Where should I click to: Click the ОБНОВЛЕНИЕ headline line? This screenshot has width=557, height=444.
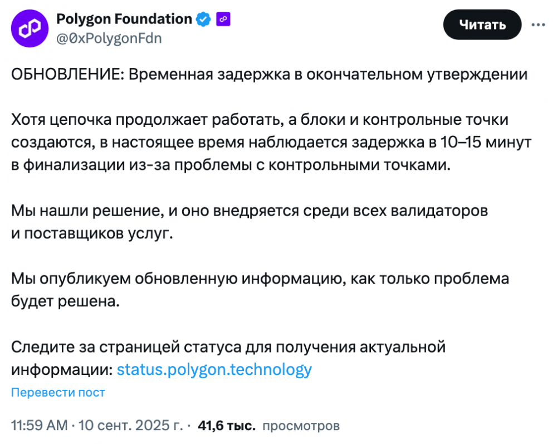pyautogui.click(x=269, y=75)
